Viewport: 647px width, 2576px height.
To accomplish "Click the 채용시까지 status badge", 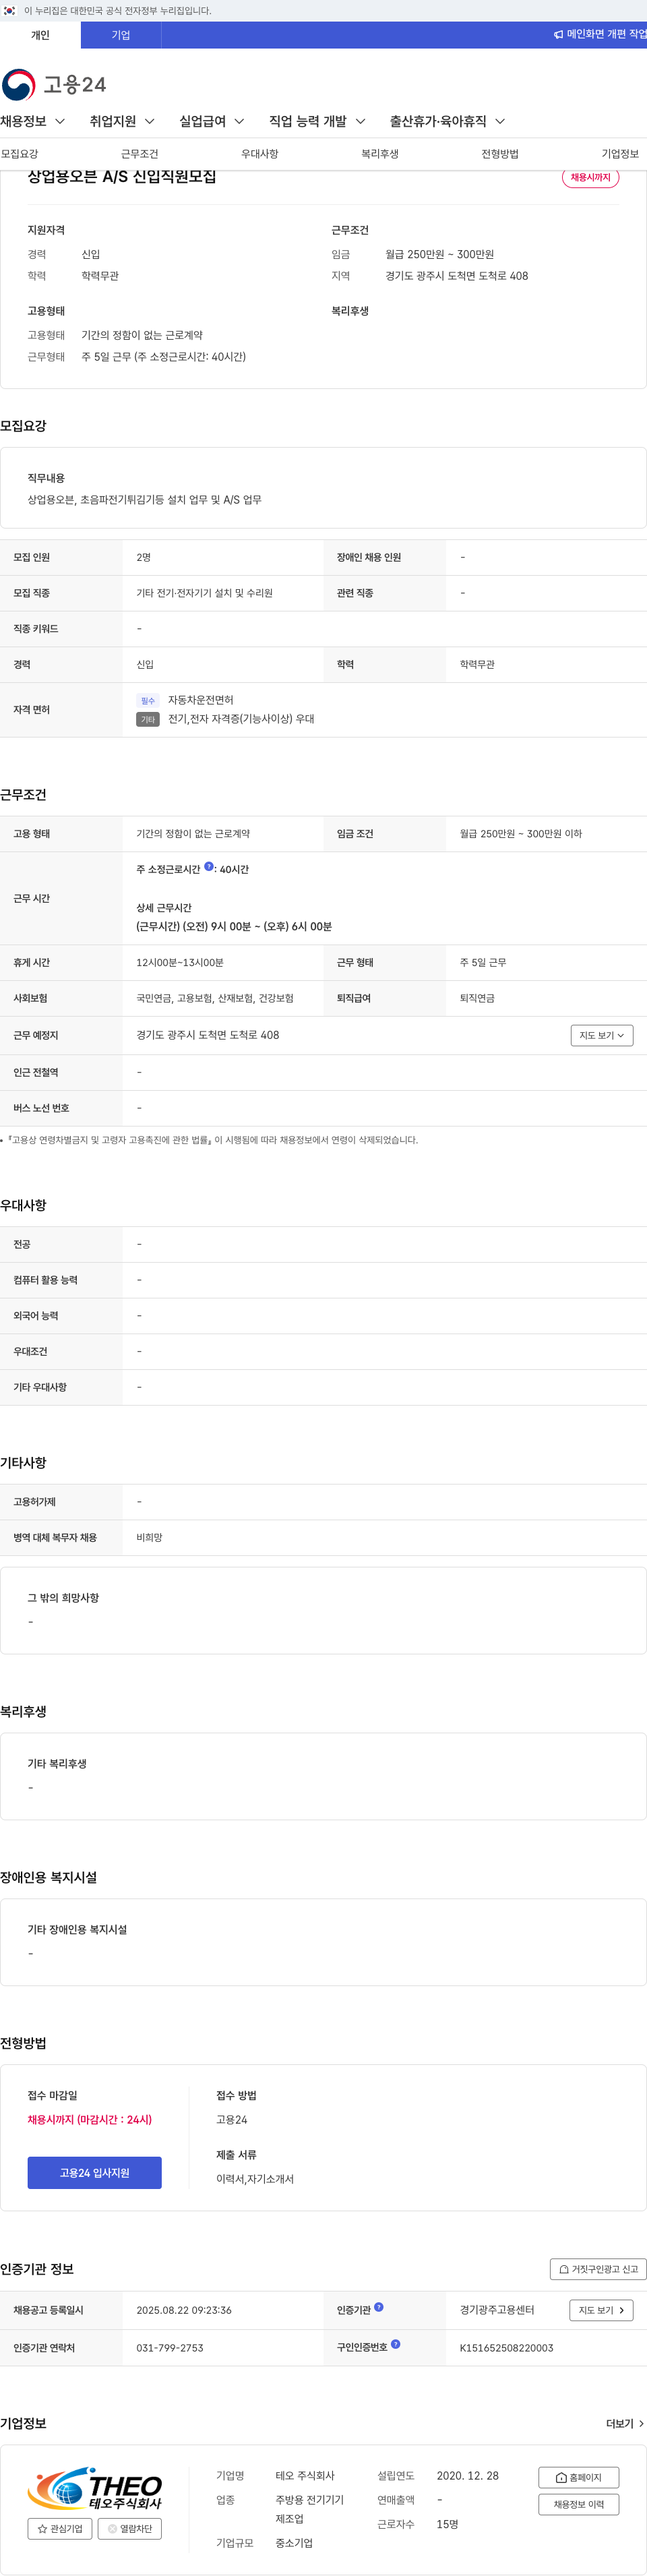I will (x=590, y=178).
